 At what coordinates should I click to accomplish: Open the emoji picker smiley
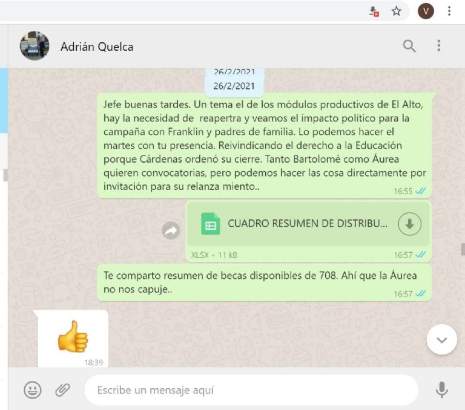tap(32, 390)
